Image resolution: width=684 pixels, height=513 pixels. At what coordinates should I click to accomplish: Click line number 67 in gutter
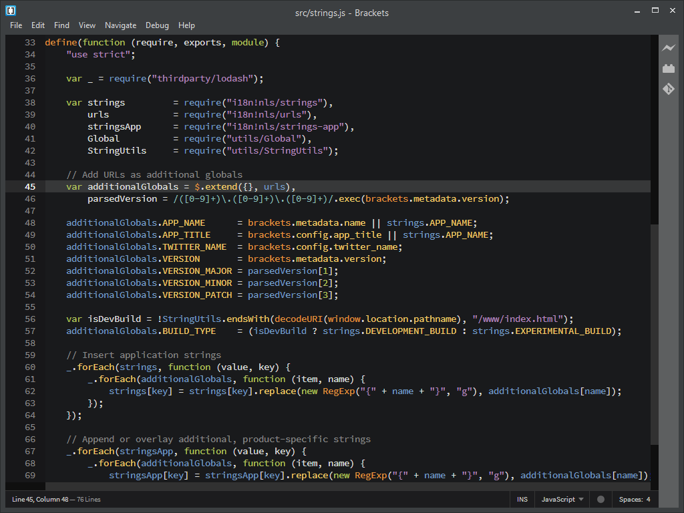pyautogui.click(x=29, y=451)
